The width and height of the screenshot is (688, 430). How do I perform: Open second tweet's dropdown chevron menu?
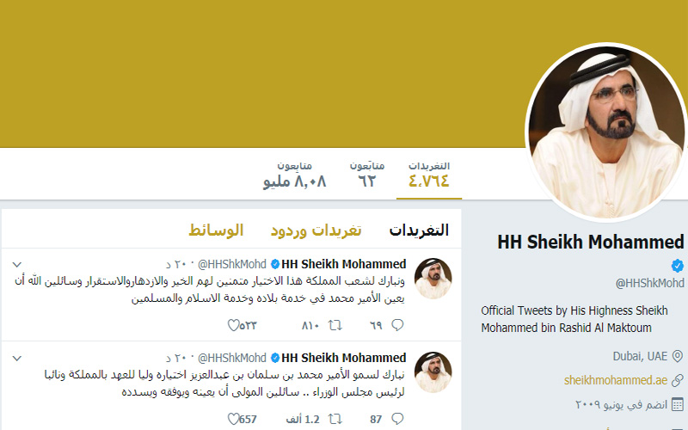16,359
